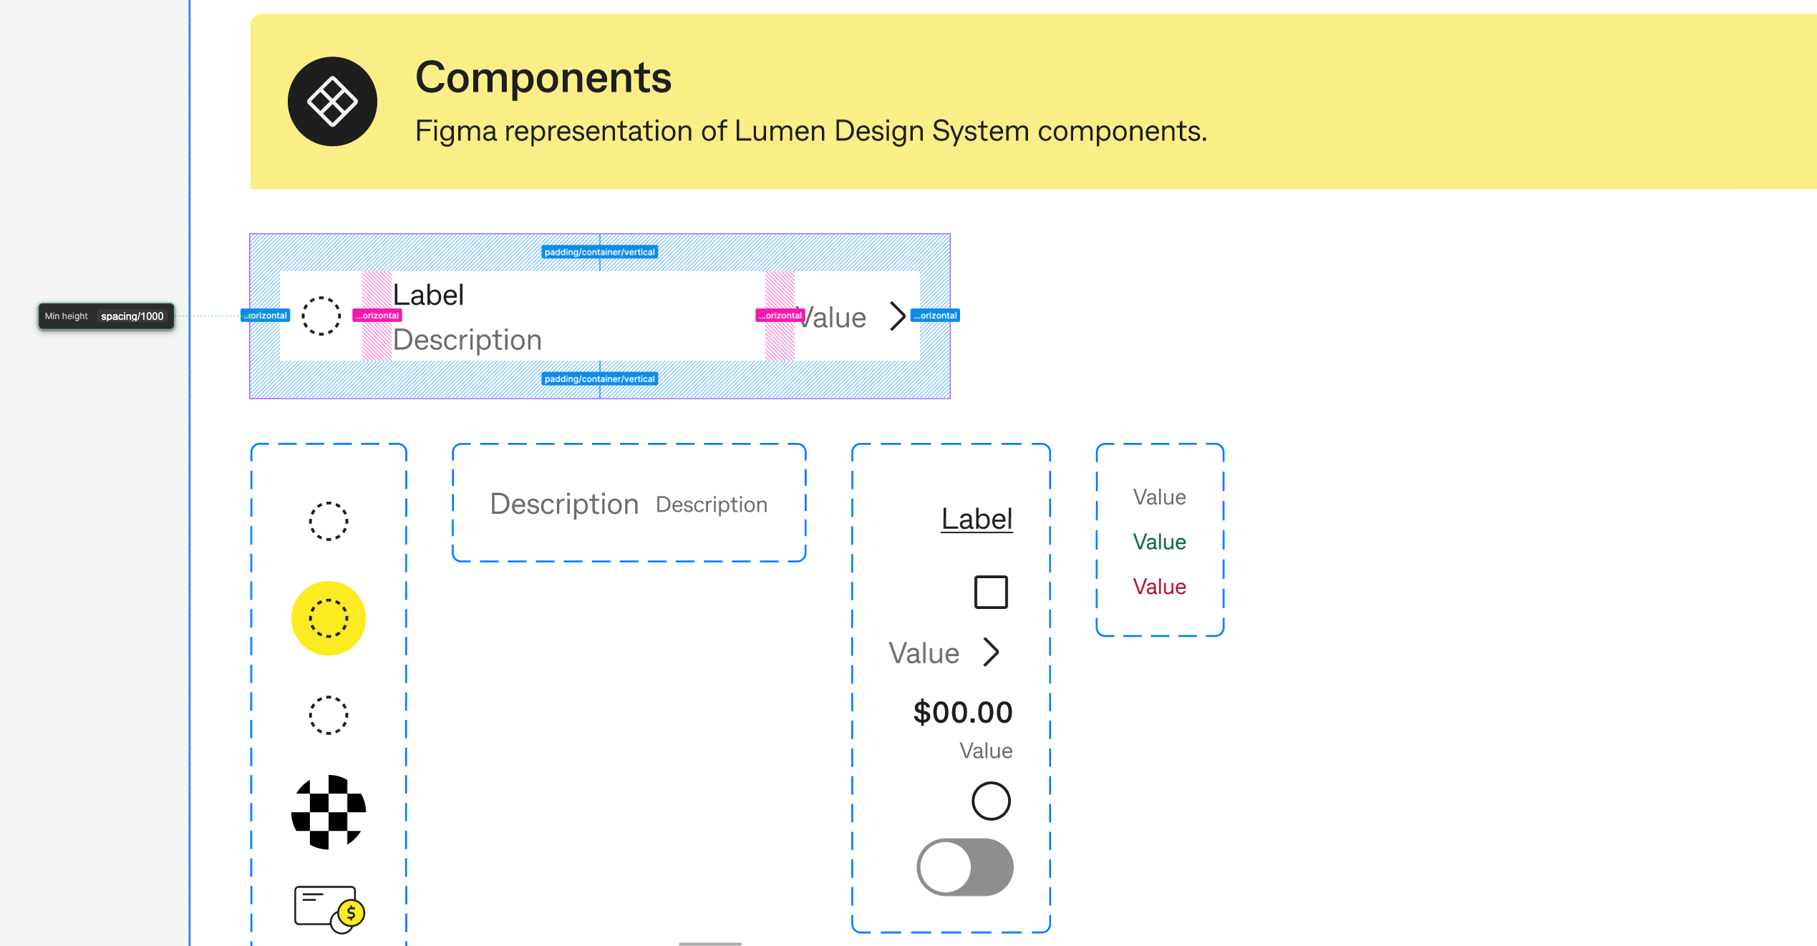
Task: Click dashed circle icon beside Label text
Action: (x=321, y=316)
